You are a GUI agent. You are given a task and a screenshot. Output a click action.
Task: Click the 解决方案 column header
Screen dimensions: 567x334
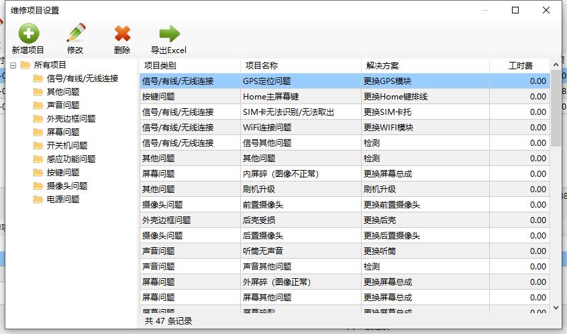pyautogui.click(x=425, y=66)
